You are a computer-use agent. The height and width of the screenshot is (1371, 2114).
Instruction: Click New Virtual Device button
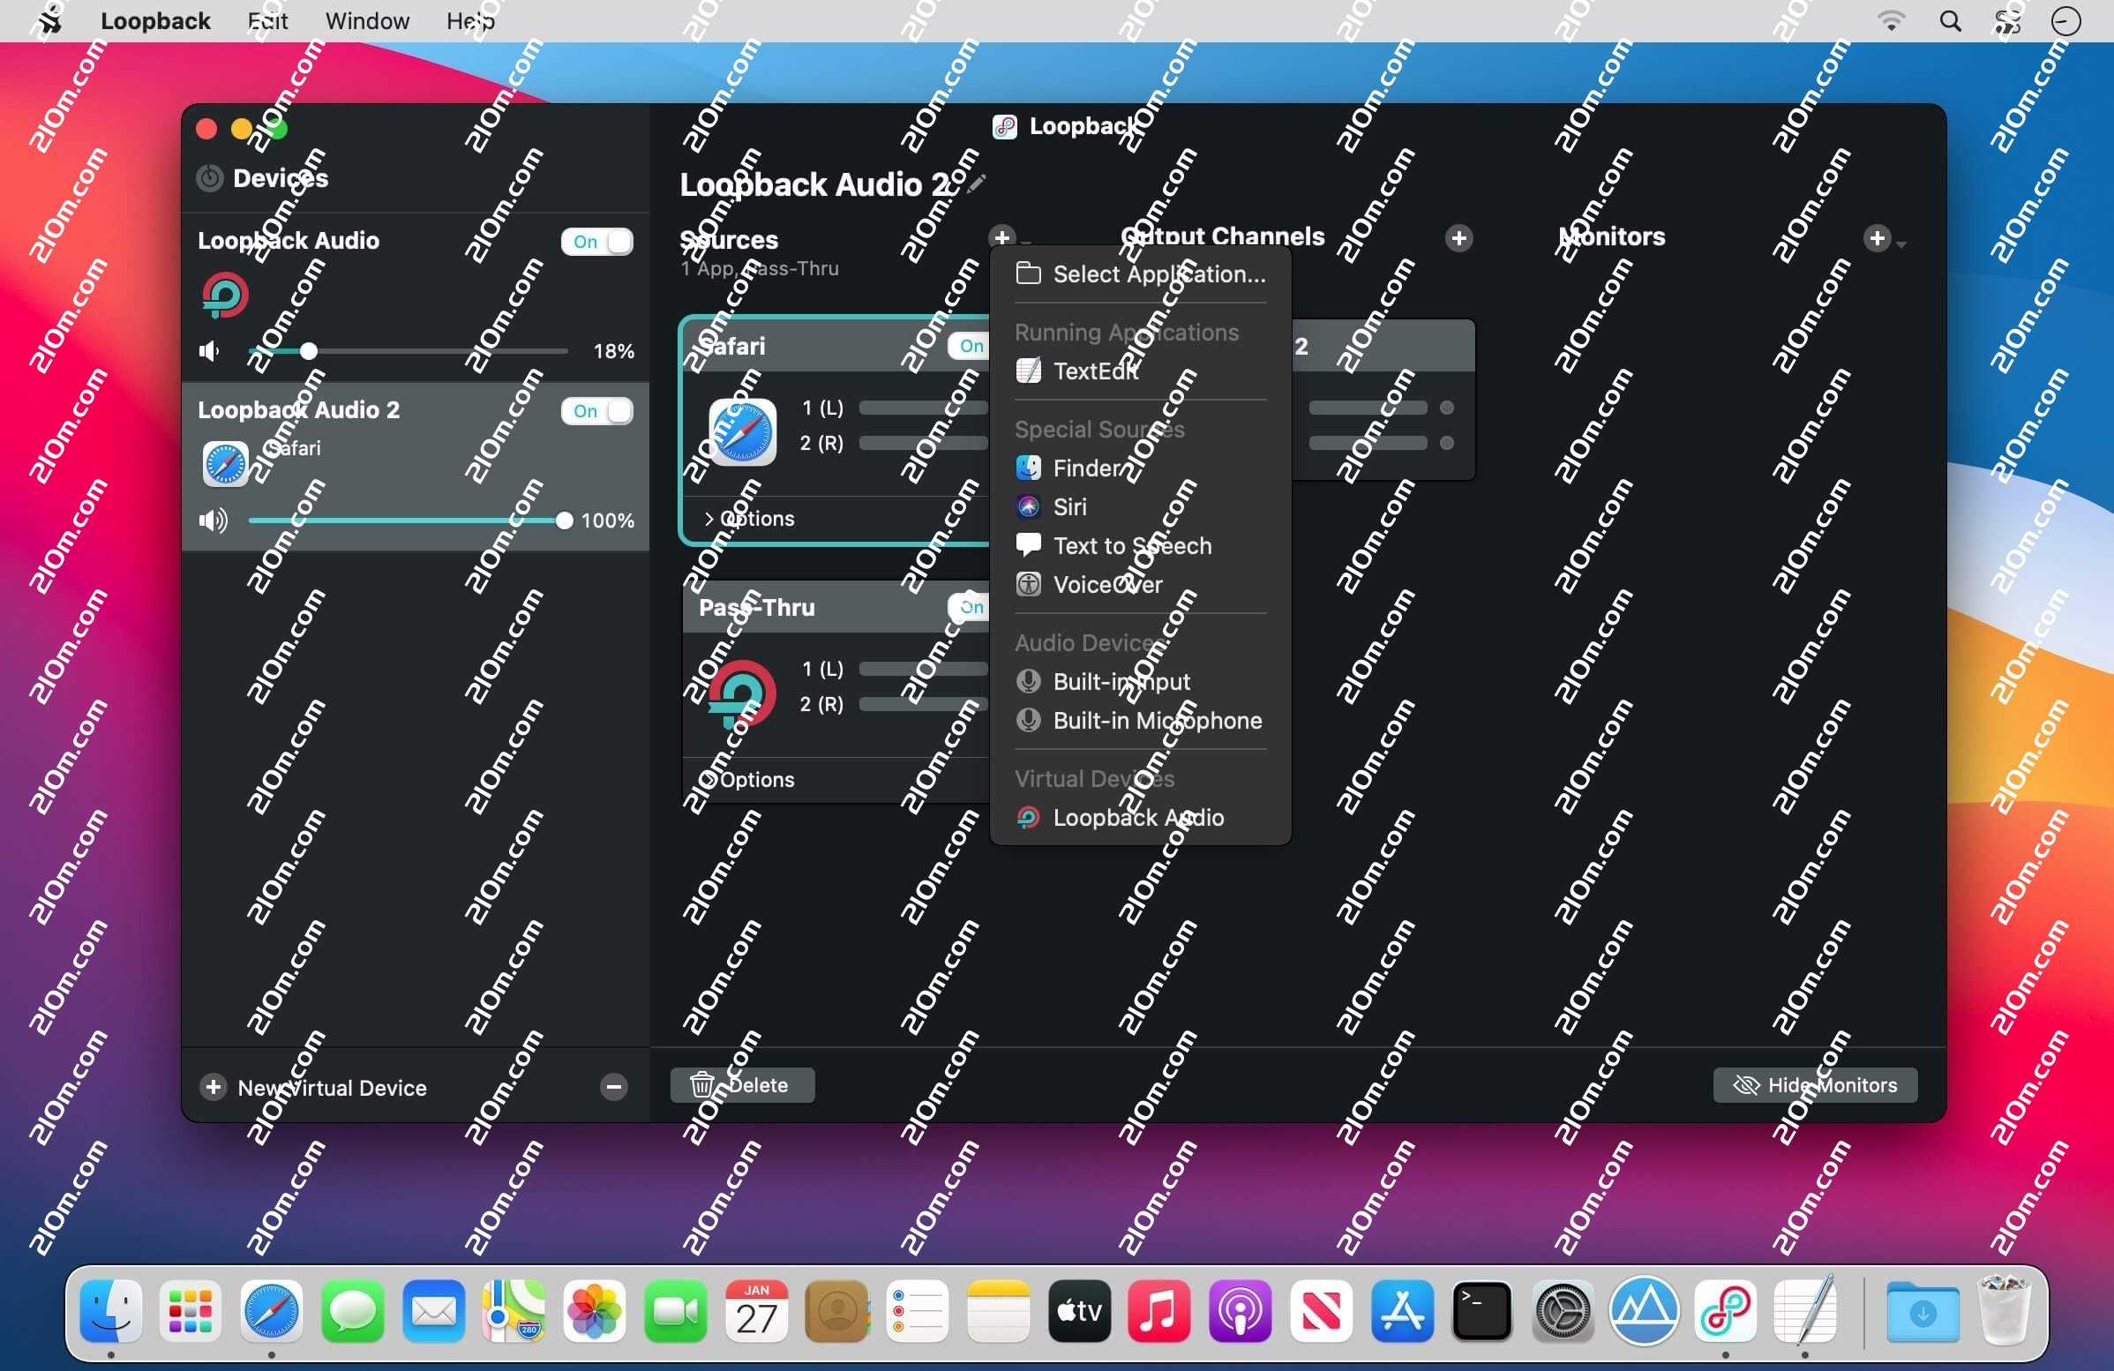pyautogui.click(x=314, y=1088)
